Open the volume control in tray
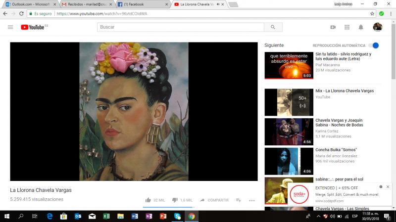The width and height of the screenshot is (396, 222). click(332, 216)
